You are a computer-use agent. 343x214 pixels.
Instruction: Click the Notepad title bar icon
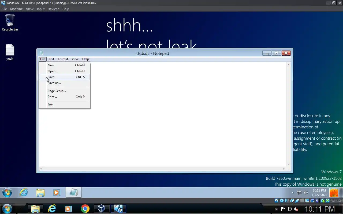pos(41,53)
